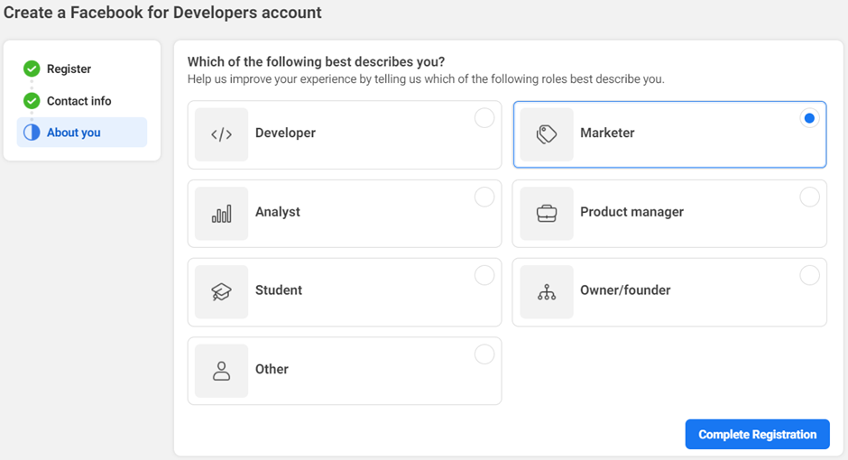Click the Other person silhouette icon
The width and height of the screenshot is (848, 460).
point(221,371)
